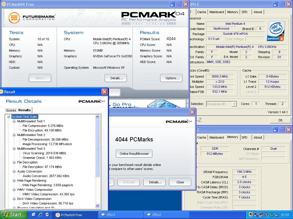293x219 pixels.
Task: Click Close button in the PCMarks dialog
Action: [x=180, y=182]
